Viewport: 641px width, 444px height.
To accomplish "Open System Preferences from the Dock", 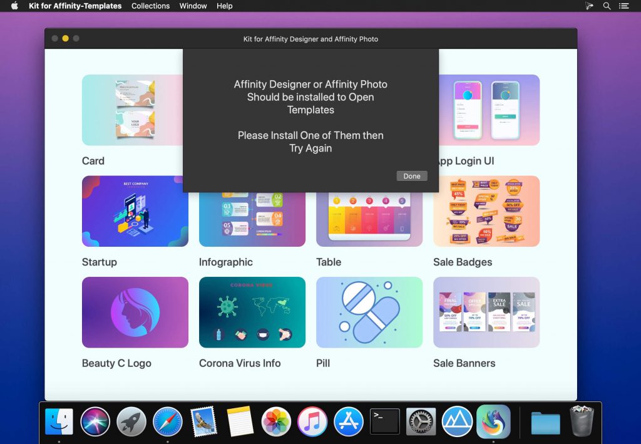I will point(420,421).
